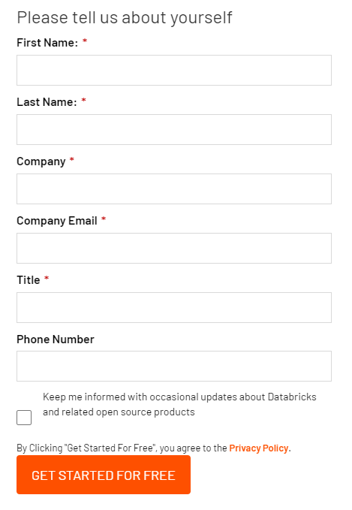The width and height of the screenshot is (352, 510).
Task: Click the 'Last Name:' label text
Action: point(47,102)
